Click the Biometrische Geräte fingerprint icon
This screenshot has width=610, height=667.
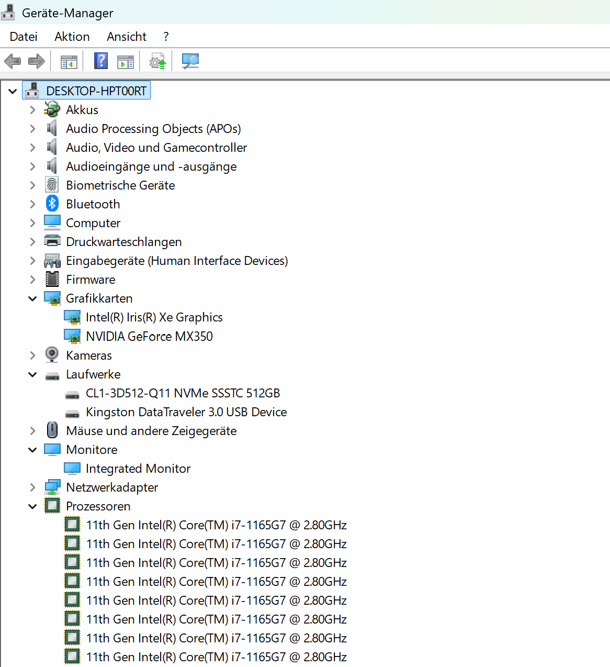(x=52, y=185)
